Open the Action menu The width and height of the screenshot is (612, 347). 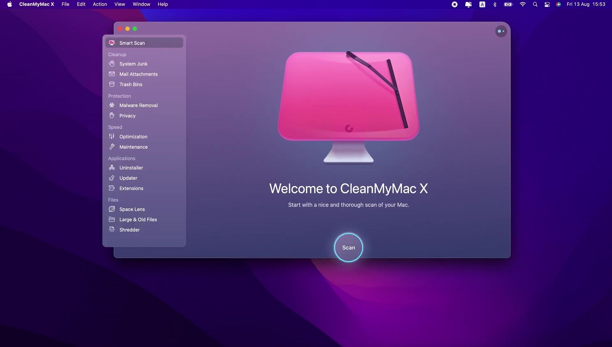click(100, 4)
